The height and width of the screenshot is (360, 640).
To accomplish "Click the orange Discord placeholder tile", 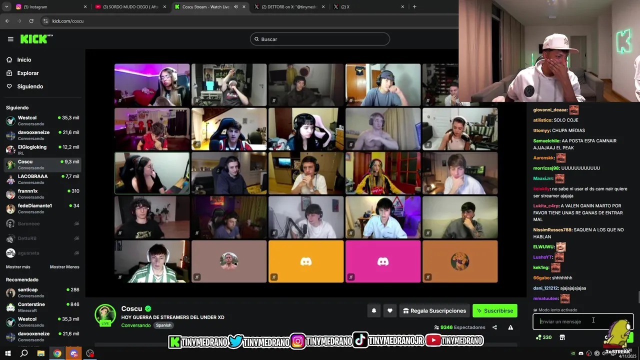I will 306,261.
